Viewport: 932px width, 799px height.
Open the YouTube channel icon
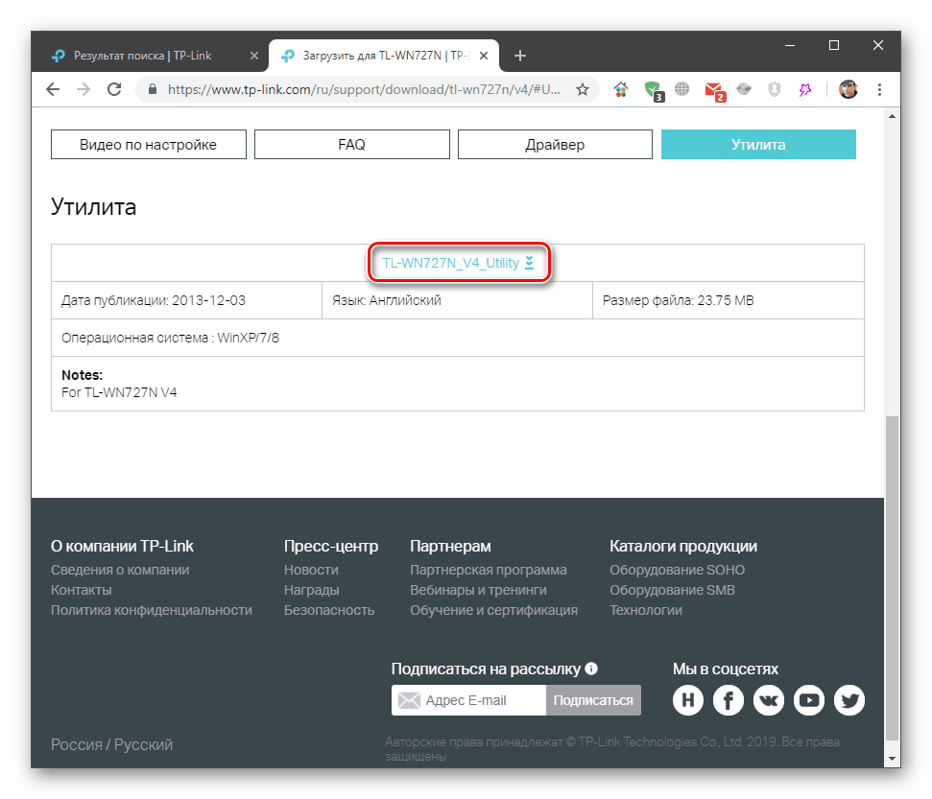[809, 700]
